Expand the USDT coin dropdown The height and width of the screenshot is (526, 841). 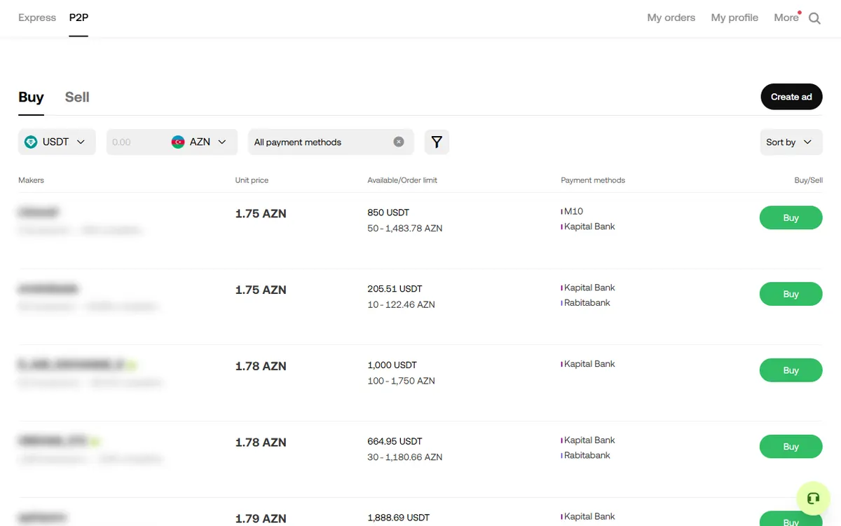(x=57, y=142)
